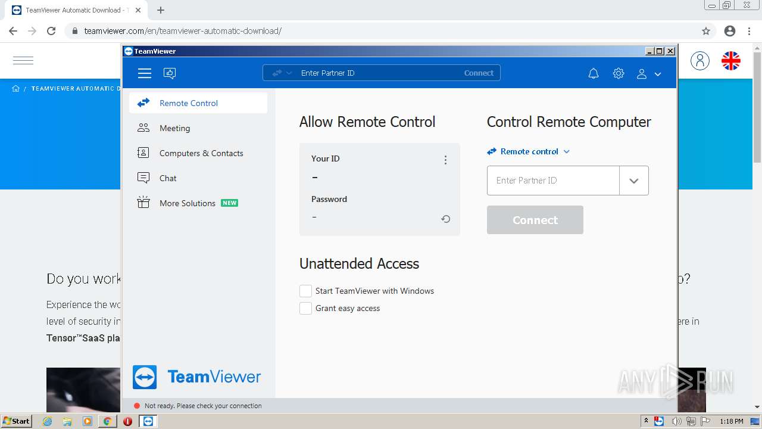Open the website hamburger menu in Chrome
Image resolution: width=762 pixels, height=429 pixels.
[23, 60]
